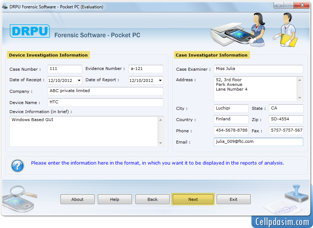The width and height of the screenshot is (313, 228).
Task: Click the Device Information scroll up arrow
Action: (x=161, y=120)
